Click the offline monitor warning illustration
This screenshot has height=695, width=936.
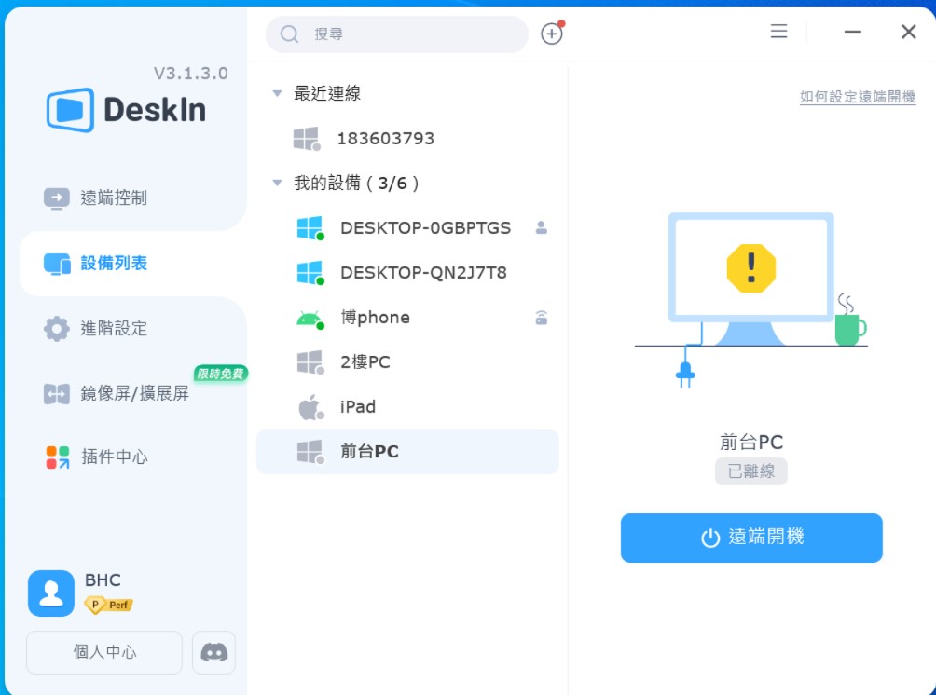(751, 300)
